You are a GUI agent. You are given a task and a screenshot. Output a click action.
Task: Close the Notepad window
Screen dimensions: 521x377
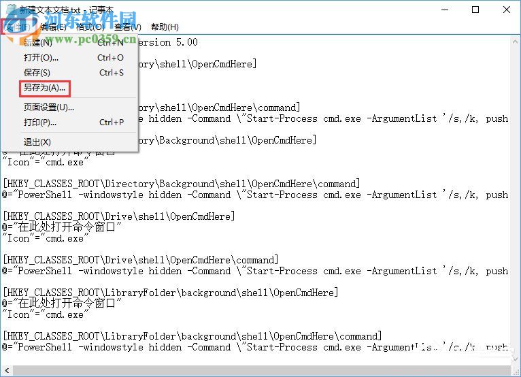[x=507, y=10]
